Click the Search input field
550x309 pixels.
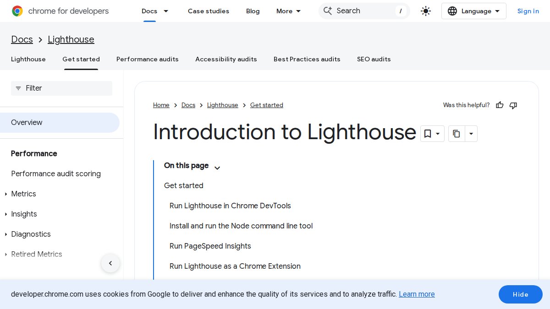362,11
